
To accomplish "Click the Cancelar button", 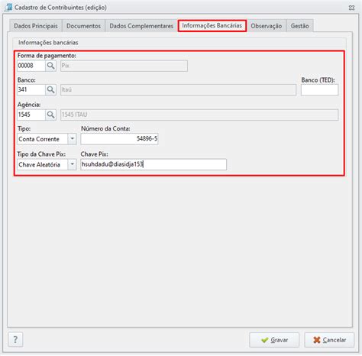I will [329, 340].
